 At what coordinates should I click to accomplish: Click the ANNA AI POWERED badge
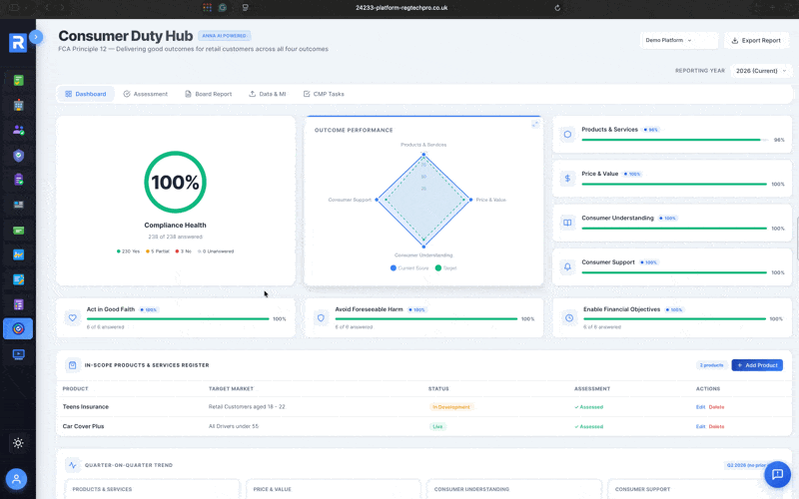pos(224,36)
